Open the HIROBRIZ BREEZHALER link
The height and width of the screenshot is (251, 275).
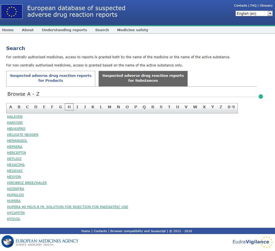[27, 183]
